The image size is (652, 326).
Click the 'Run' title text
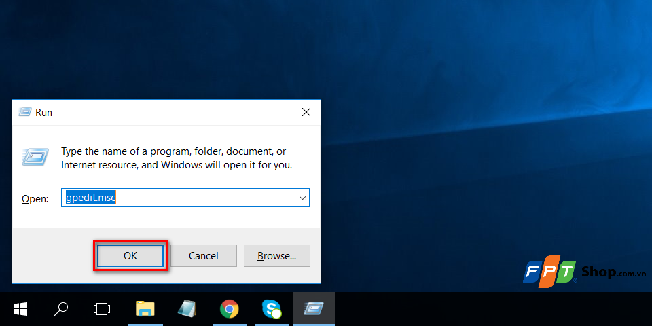click(x=43, y=113)
